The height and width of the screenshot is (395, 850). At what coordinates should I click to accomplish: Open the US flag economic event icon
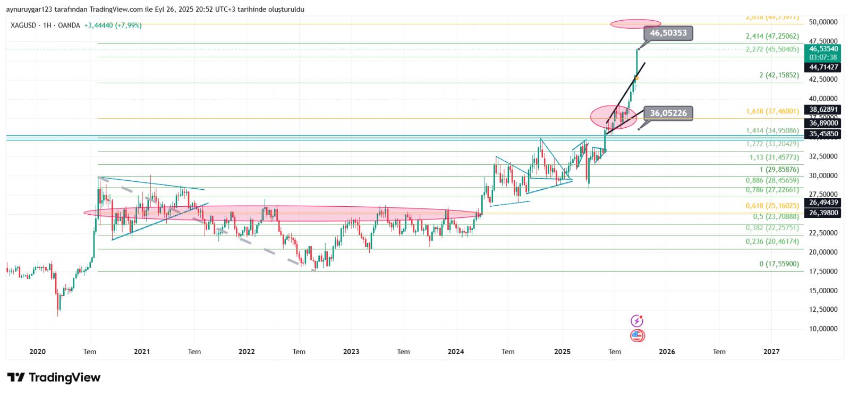(x=636, y=336)
